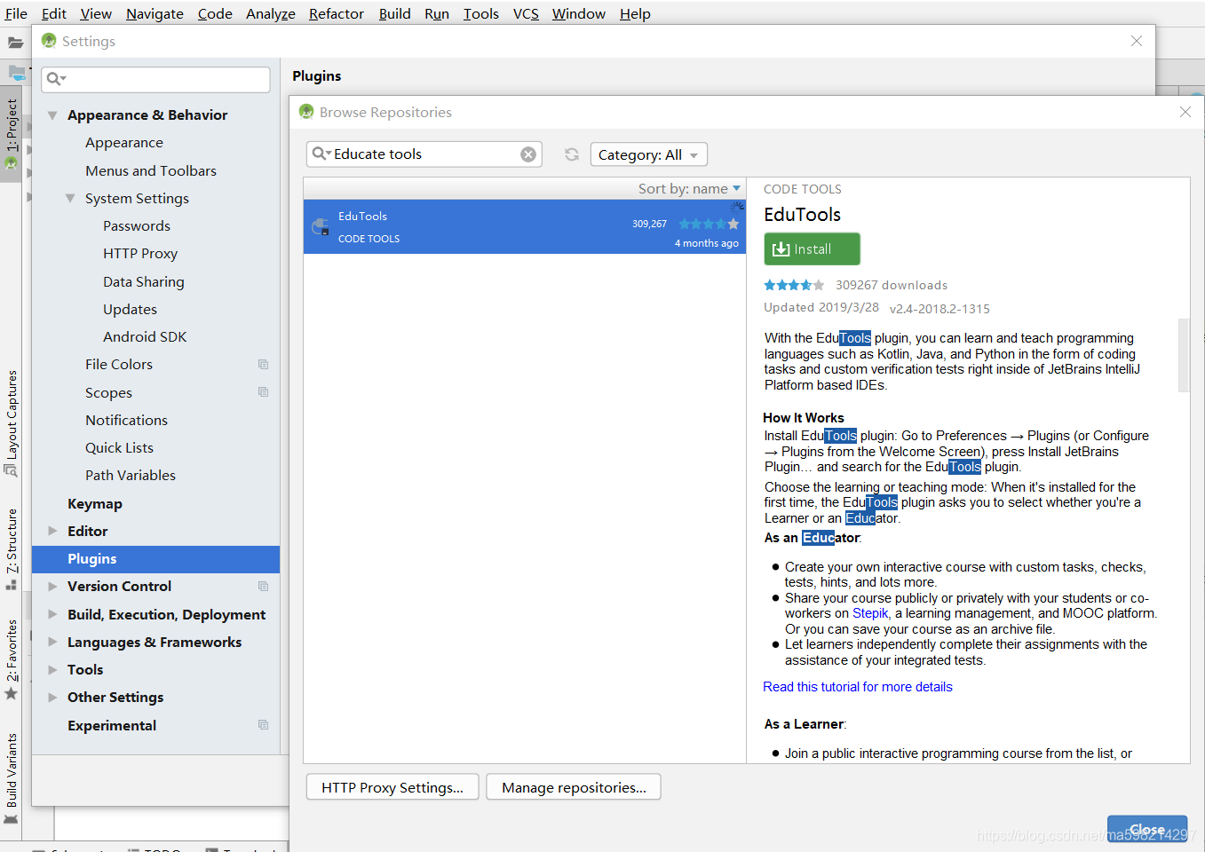Open the Build menu
This screenshot has height=852, width=1205.
point(394,13)
